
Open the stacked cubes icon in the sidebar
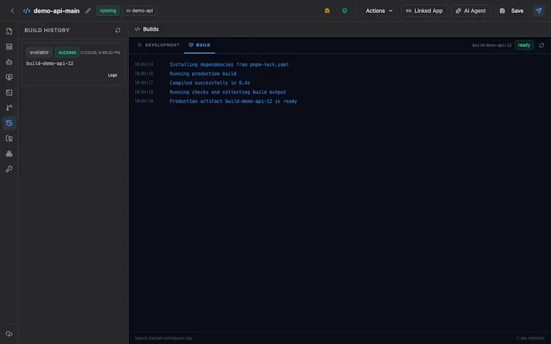point(9,153)
